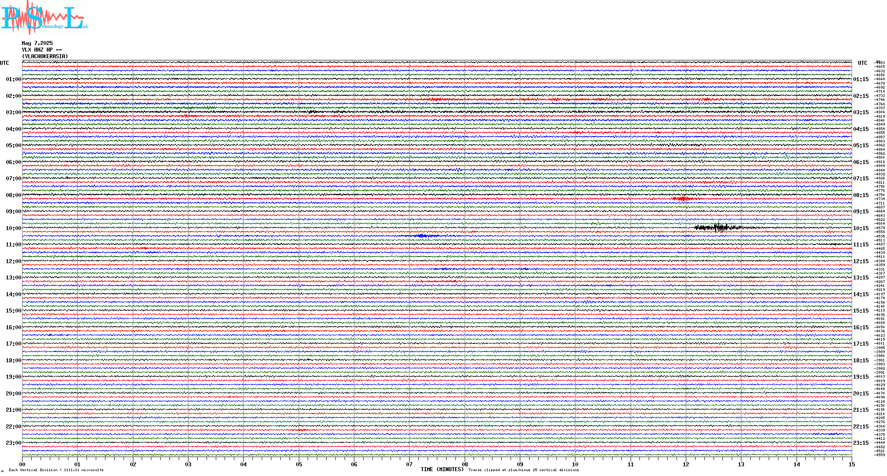Viewport: 887px width, 476px height.
Task: Click the '11:00' hour label
Action: [13, 245]
